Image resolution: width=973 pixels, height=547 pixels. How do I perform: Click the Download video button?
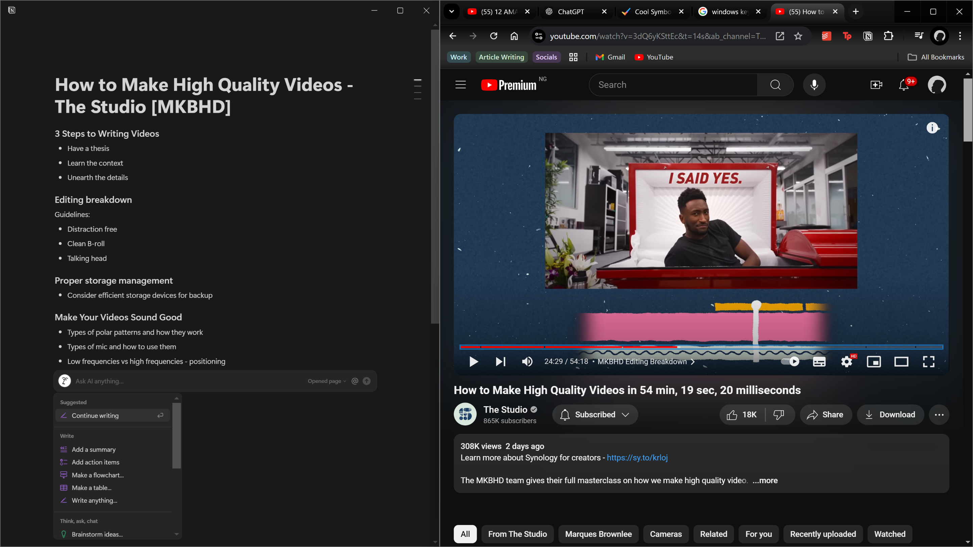(891, 415)
